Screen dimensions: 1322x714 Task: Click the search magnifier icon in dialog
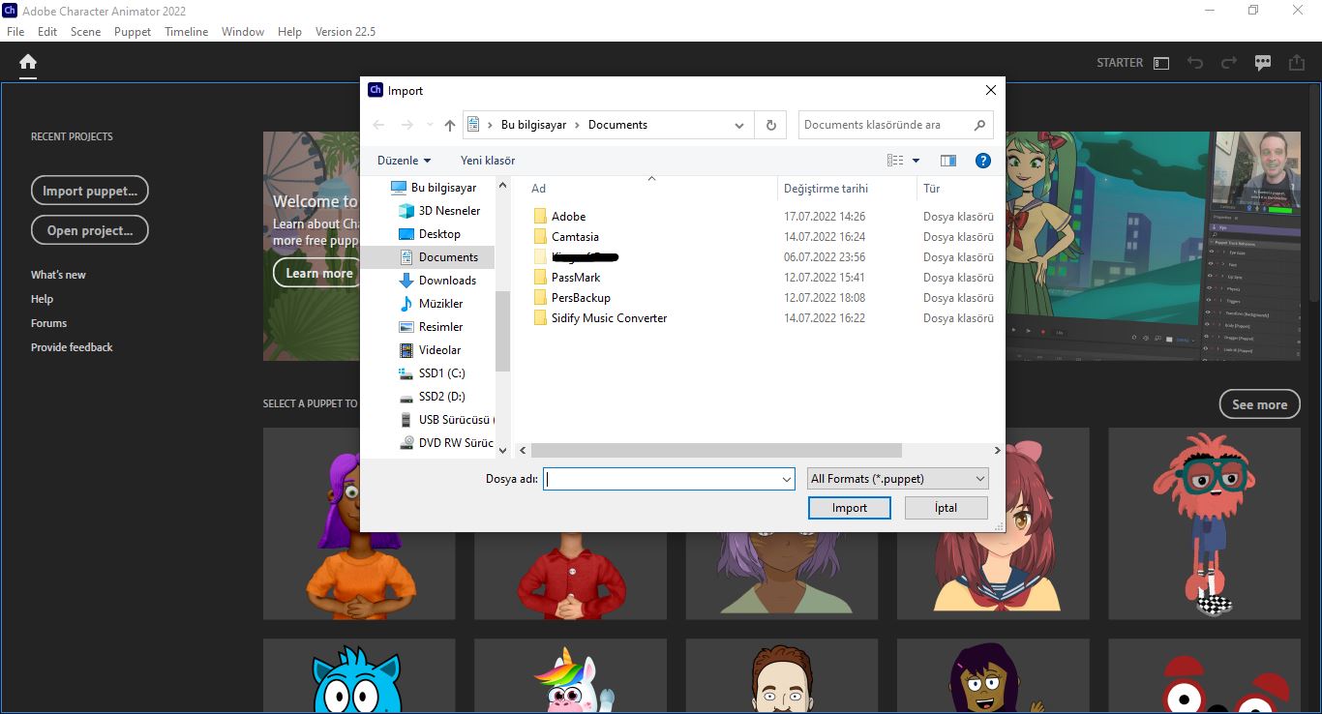(x=980, y=125)
